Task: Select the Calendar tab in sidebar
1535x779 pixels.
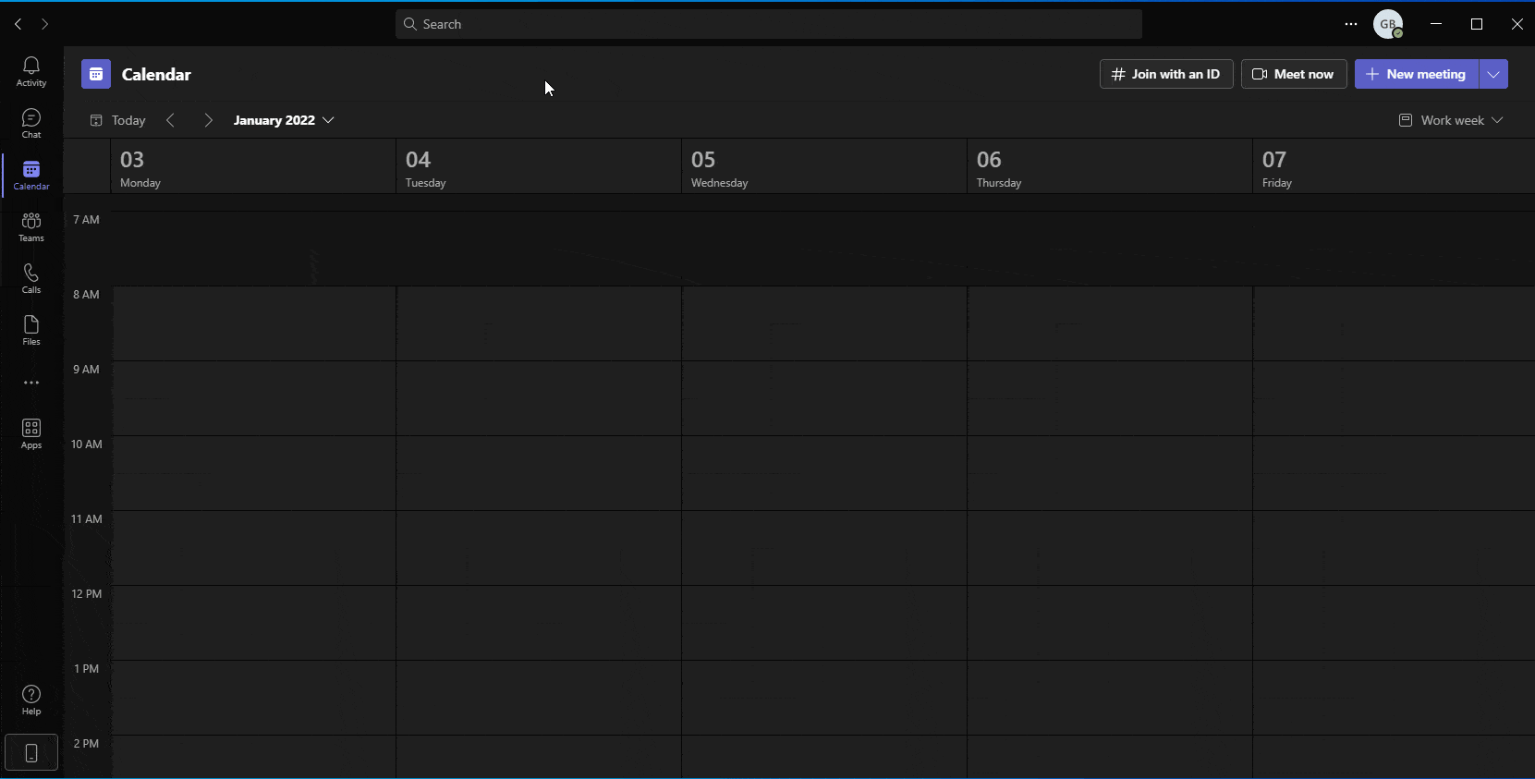Action: tap(31, 174)
